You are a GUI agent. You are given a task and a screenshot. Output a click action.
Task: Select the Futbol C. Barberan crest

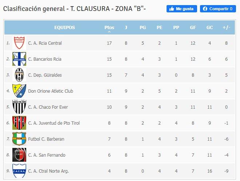(x=19, y=139)
